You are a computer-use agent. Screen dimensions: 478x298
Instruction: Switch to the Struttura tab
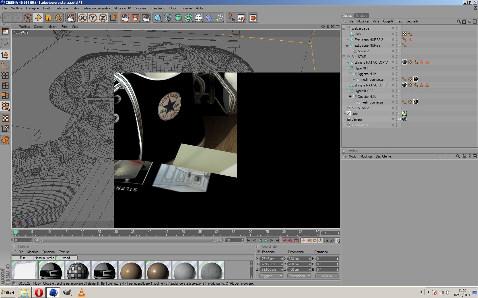click(x=361, y=16)
